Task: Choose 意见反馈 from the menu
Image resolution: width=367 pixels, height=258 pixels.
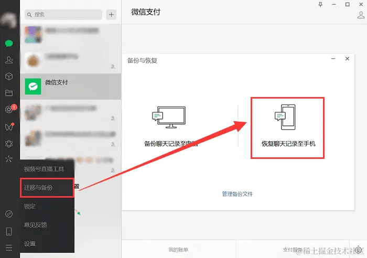Action: (47, 225)
